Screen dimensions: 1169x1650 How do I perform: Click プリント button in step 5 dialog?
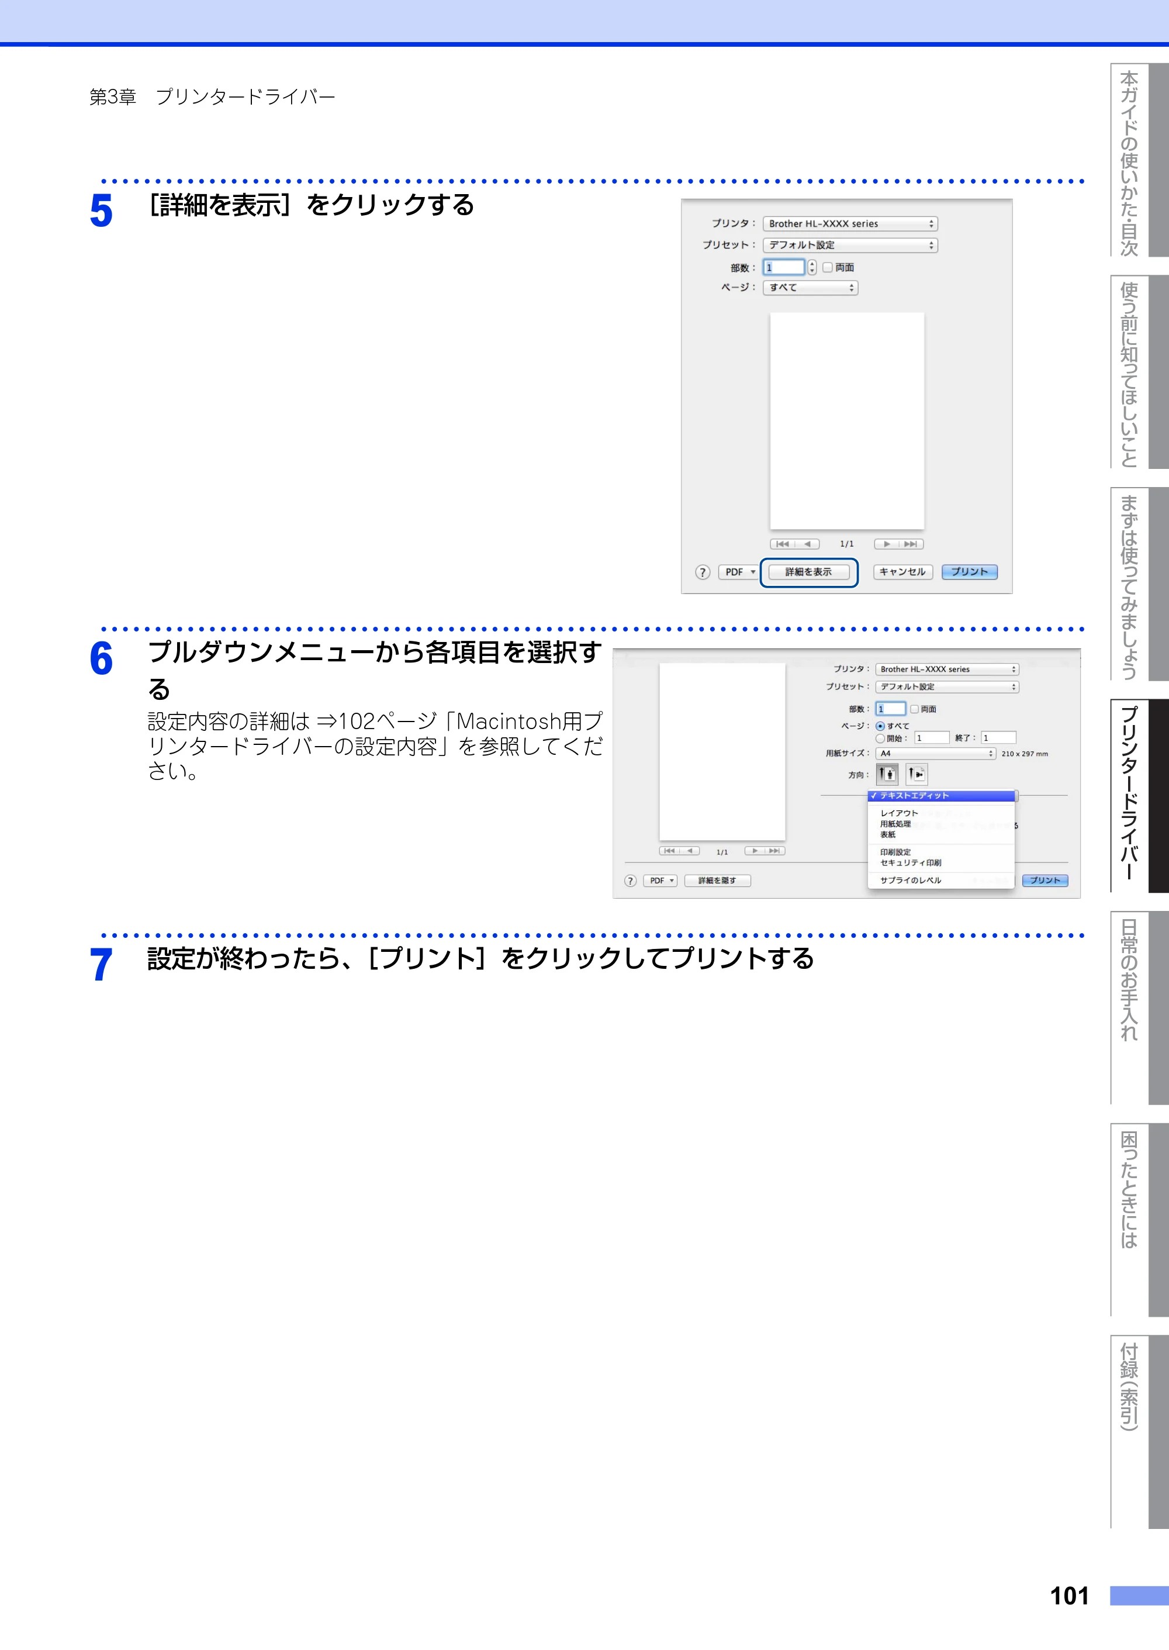coord(970,572)
